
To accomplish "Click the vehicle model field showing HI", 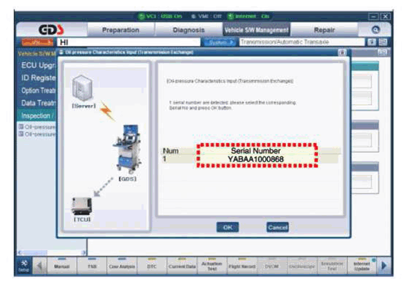I will (129, 42).
